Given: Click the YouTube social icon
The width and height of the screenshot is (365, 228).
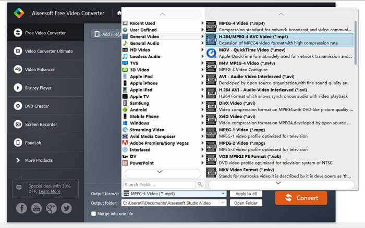Looking at the screenshot, I should pos(36,208).
